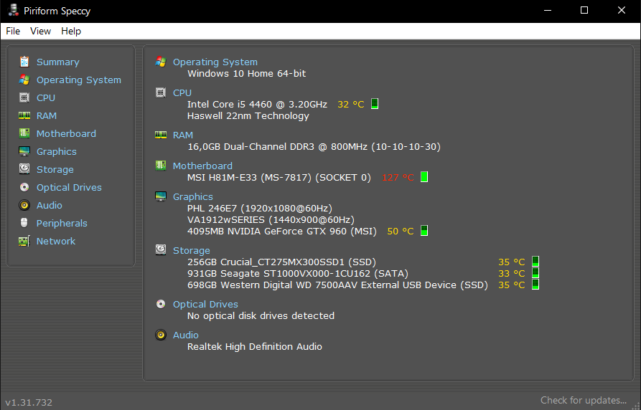Click 256GB Crucial_CT275MX300SSD1 storage row
641x410 pixels.
[281, 262]
